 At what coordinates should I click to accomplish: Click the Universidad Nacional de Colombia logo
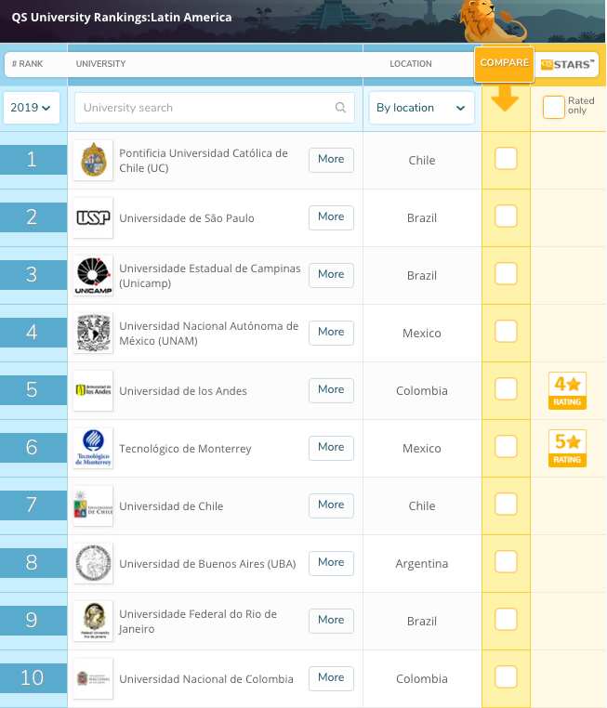pos(93,678)
